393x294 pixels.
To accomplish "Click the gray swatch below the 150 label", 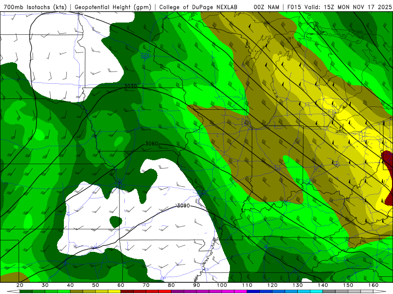I will pos(354,292).
